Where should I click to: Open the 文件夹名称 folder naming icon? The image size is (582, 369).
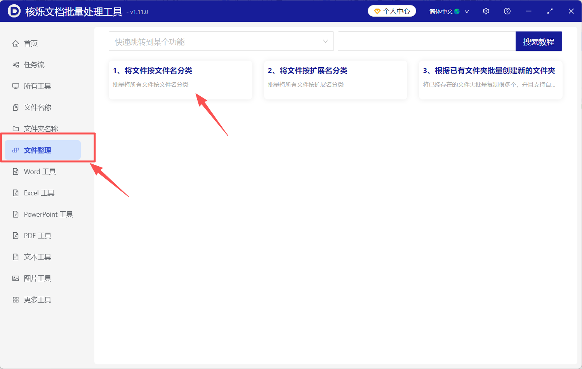[16, 129]
